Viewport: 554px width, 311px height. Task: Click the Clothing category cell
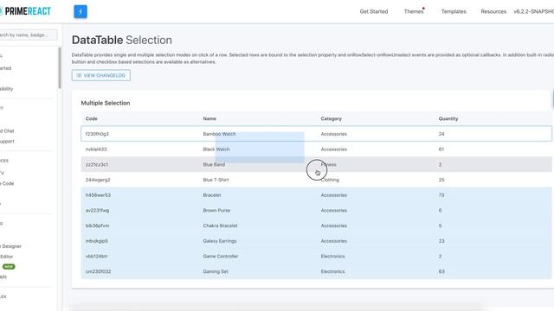pyautogui.click(x=330, y=180)
